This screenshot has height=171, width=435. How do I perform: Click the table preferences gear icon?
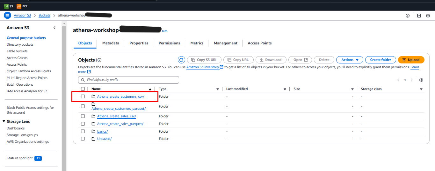coord(421,80)
